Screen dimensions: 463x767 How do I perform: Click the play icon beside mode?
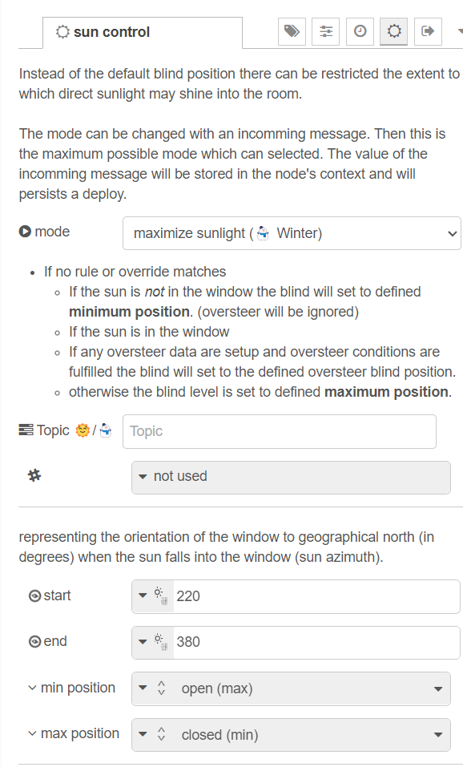coord(25,232)
